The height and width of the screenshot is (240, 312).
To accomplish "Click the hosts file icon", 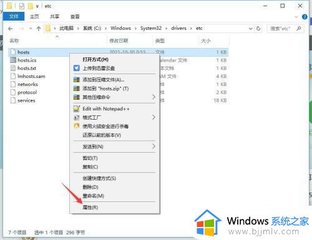I will click(x=13, y=52).
